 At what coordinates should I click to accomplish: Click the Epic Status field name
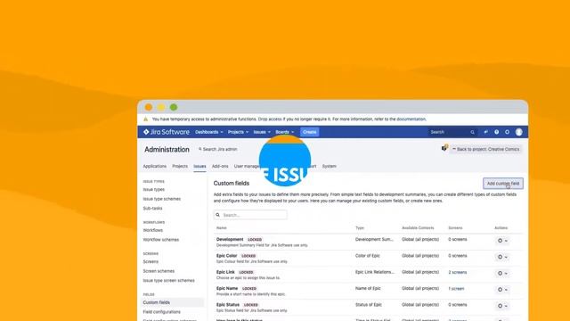tap(228, 305)
